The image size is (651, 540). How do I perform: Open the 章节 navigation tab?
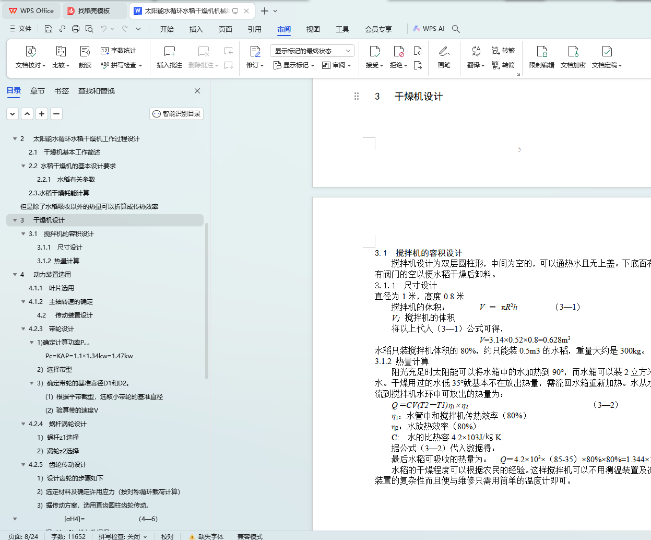38,91
